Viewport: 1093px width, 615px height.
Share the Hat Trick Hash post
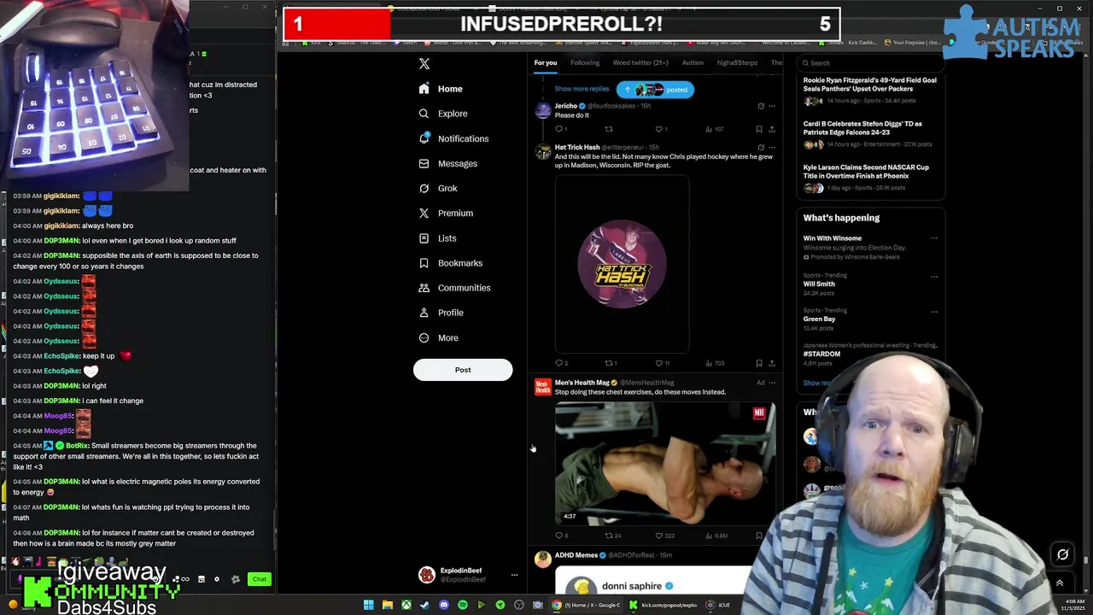point(771,363)
